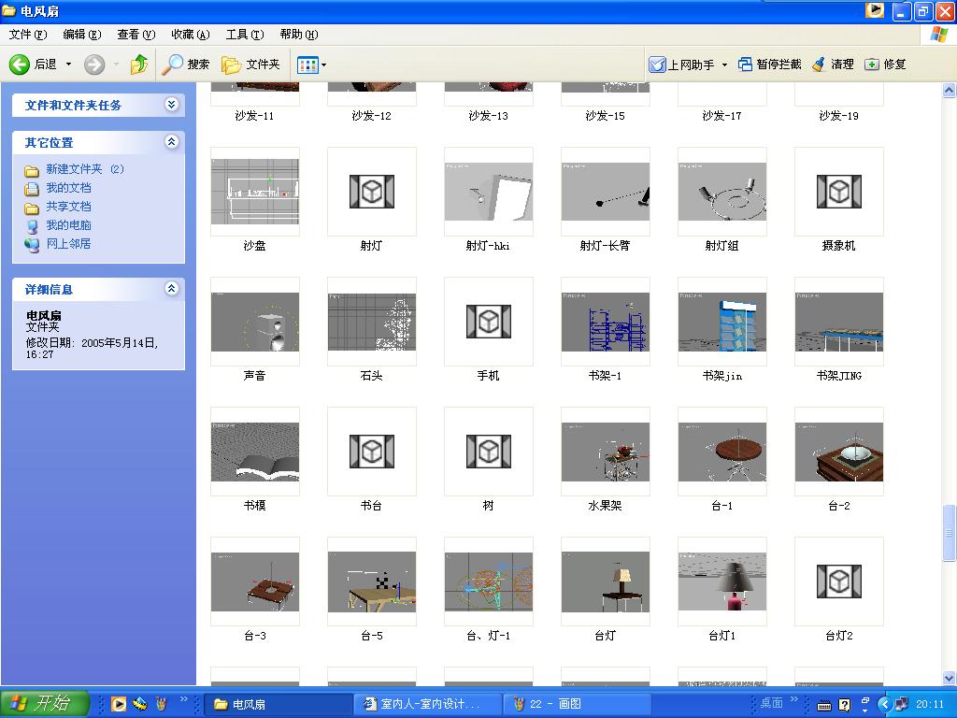Image resolution: width=957 pixels, height=718 pixels.
Task: Select the 声音 speaker thumbnail
Action: (x=255, y=322)
